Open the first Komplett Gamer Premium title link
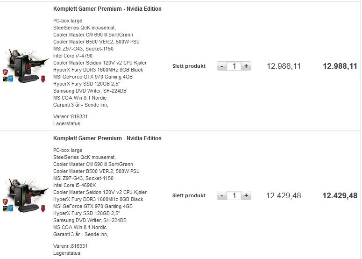Screen dimensions: 362x259 coord(107,9)
